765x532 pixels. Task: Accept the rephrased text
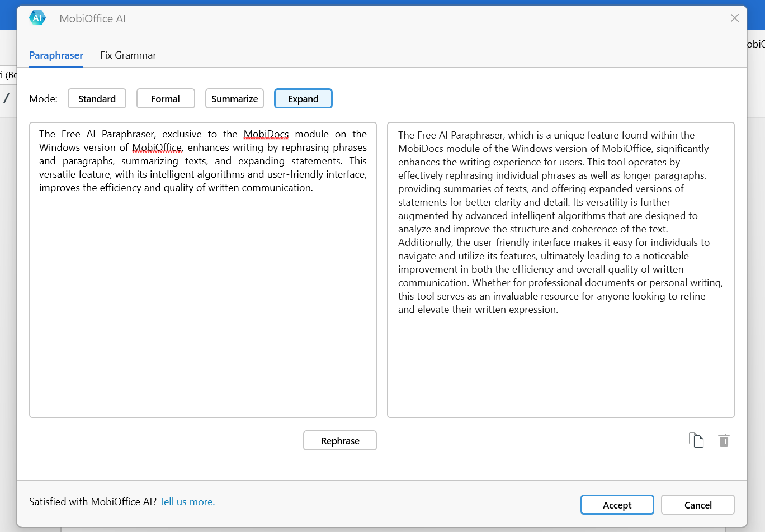pos(617,505)
